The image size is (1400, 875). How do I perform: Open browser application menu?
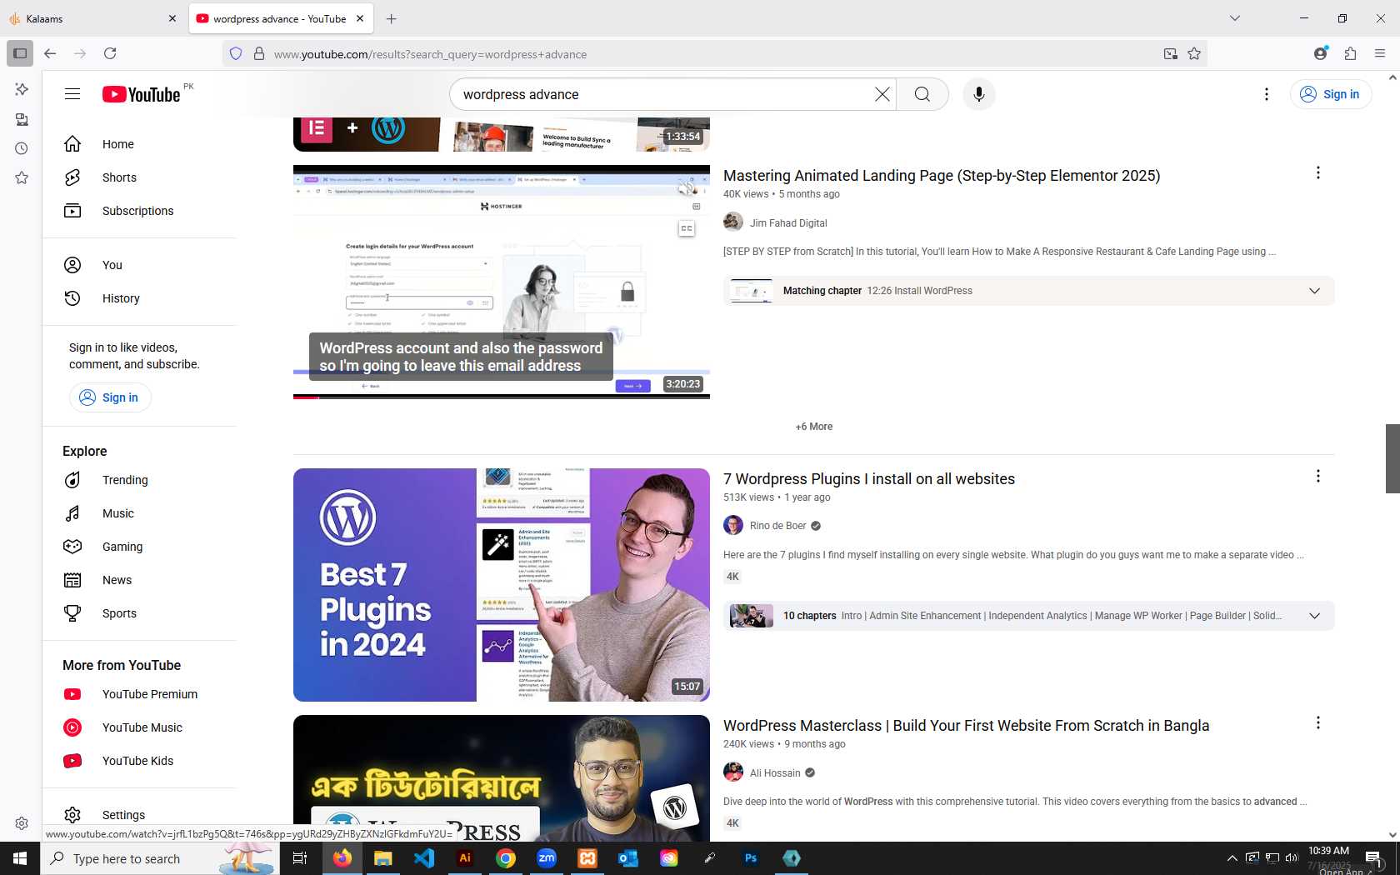point(1380,53)
